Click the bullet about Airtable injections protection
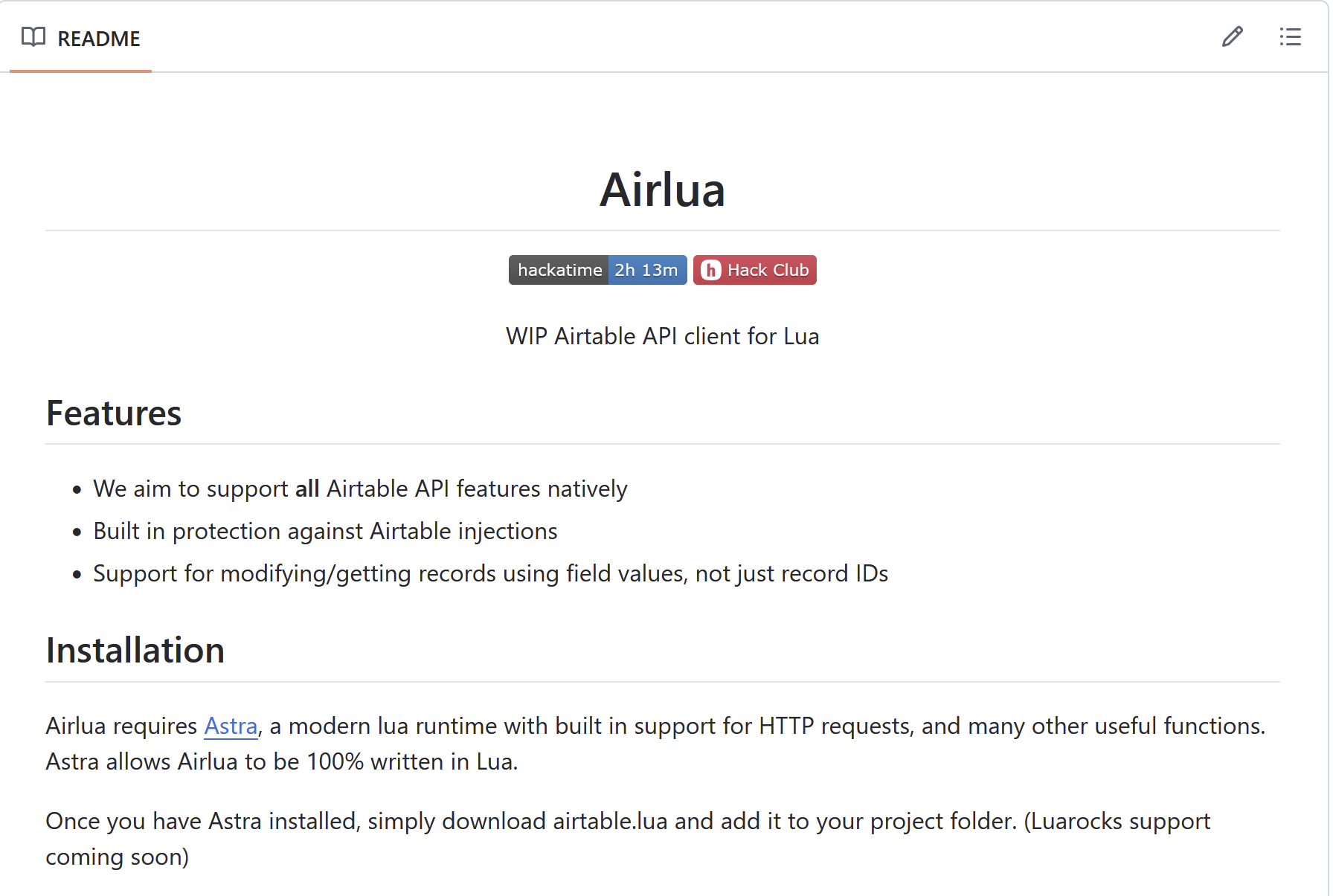This screenshot has width=1333, height=896. [325, 531]
